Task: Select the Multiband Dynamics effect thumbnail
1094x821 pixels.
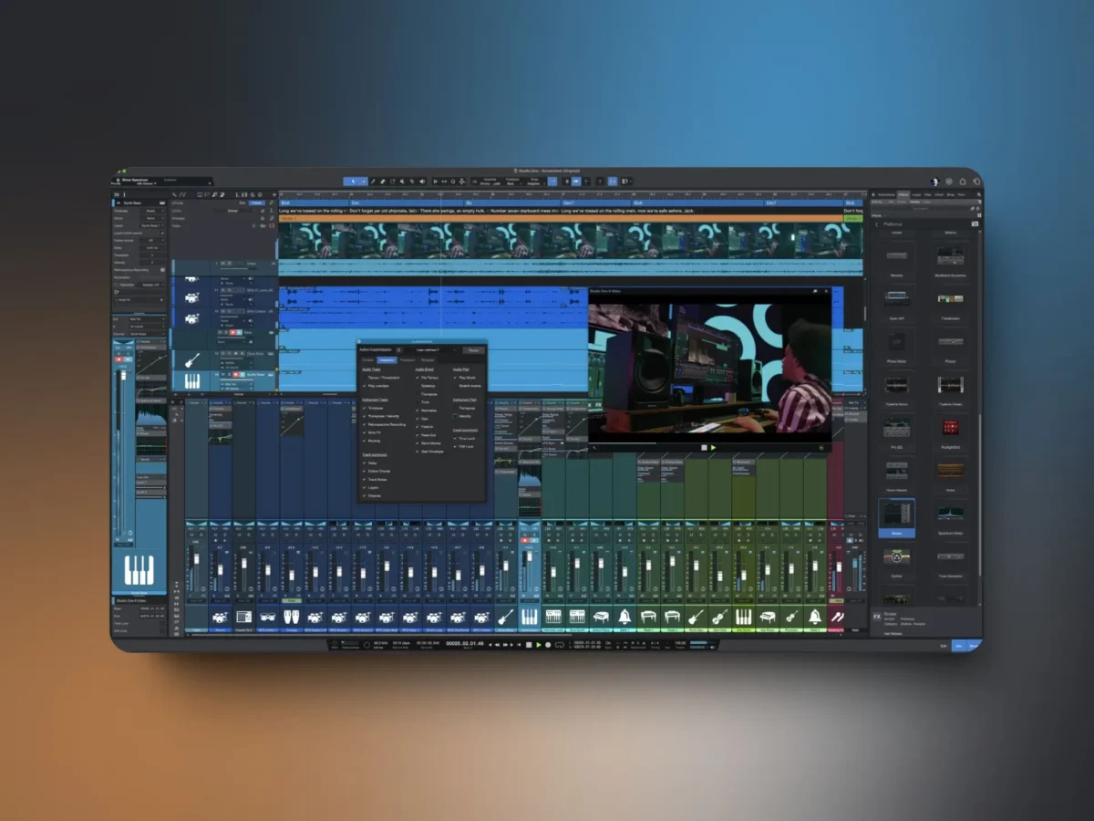Action: point(951,255)
